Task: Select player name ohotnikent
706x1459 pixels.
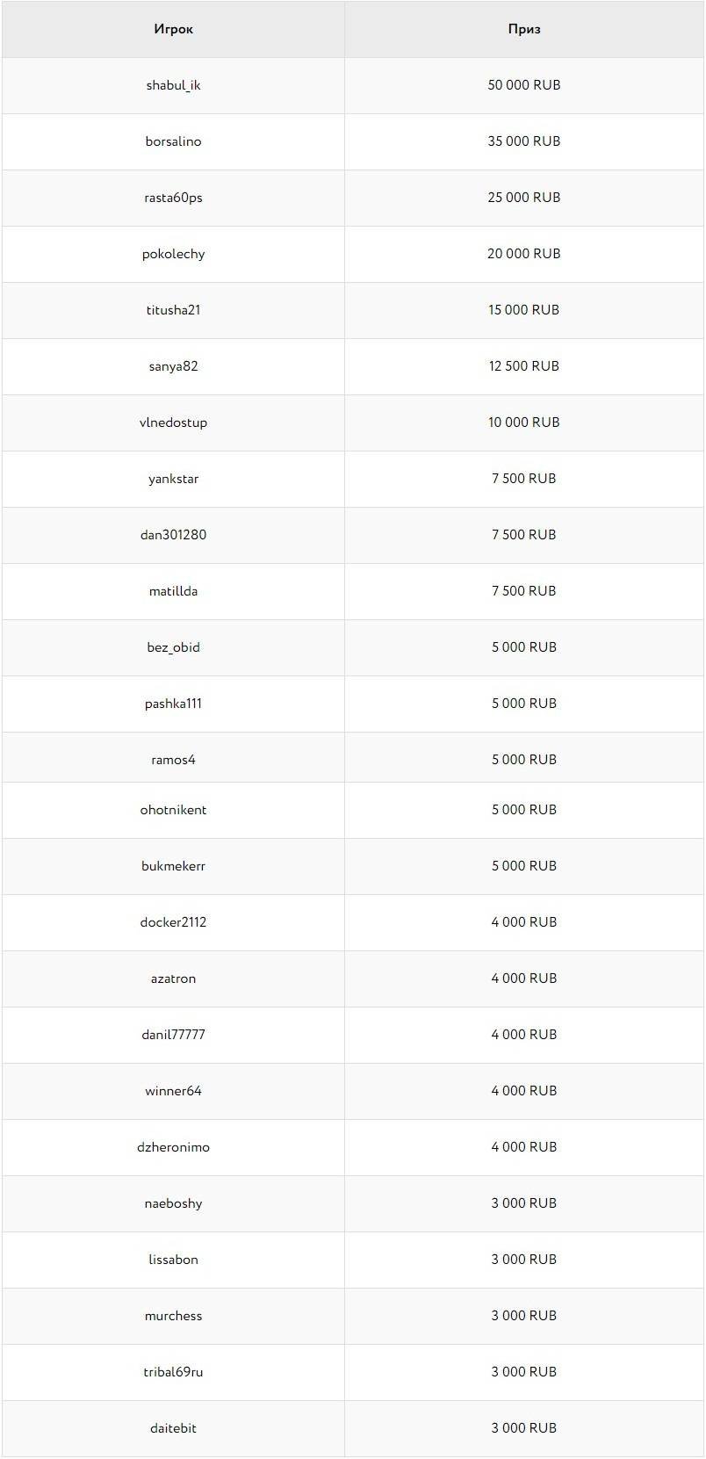Action: [173, 810]
